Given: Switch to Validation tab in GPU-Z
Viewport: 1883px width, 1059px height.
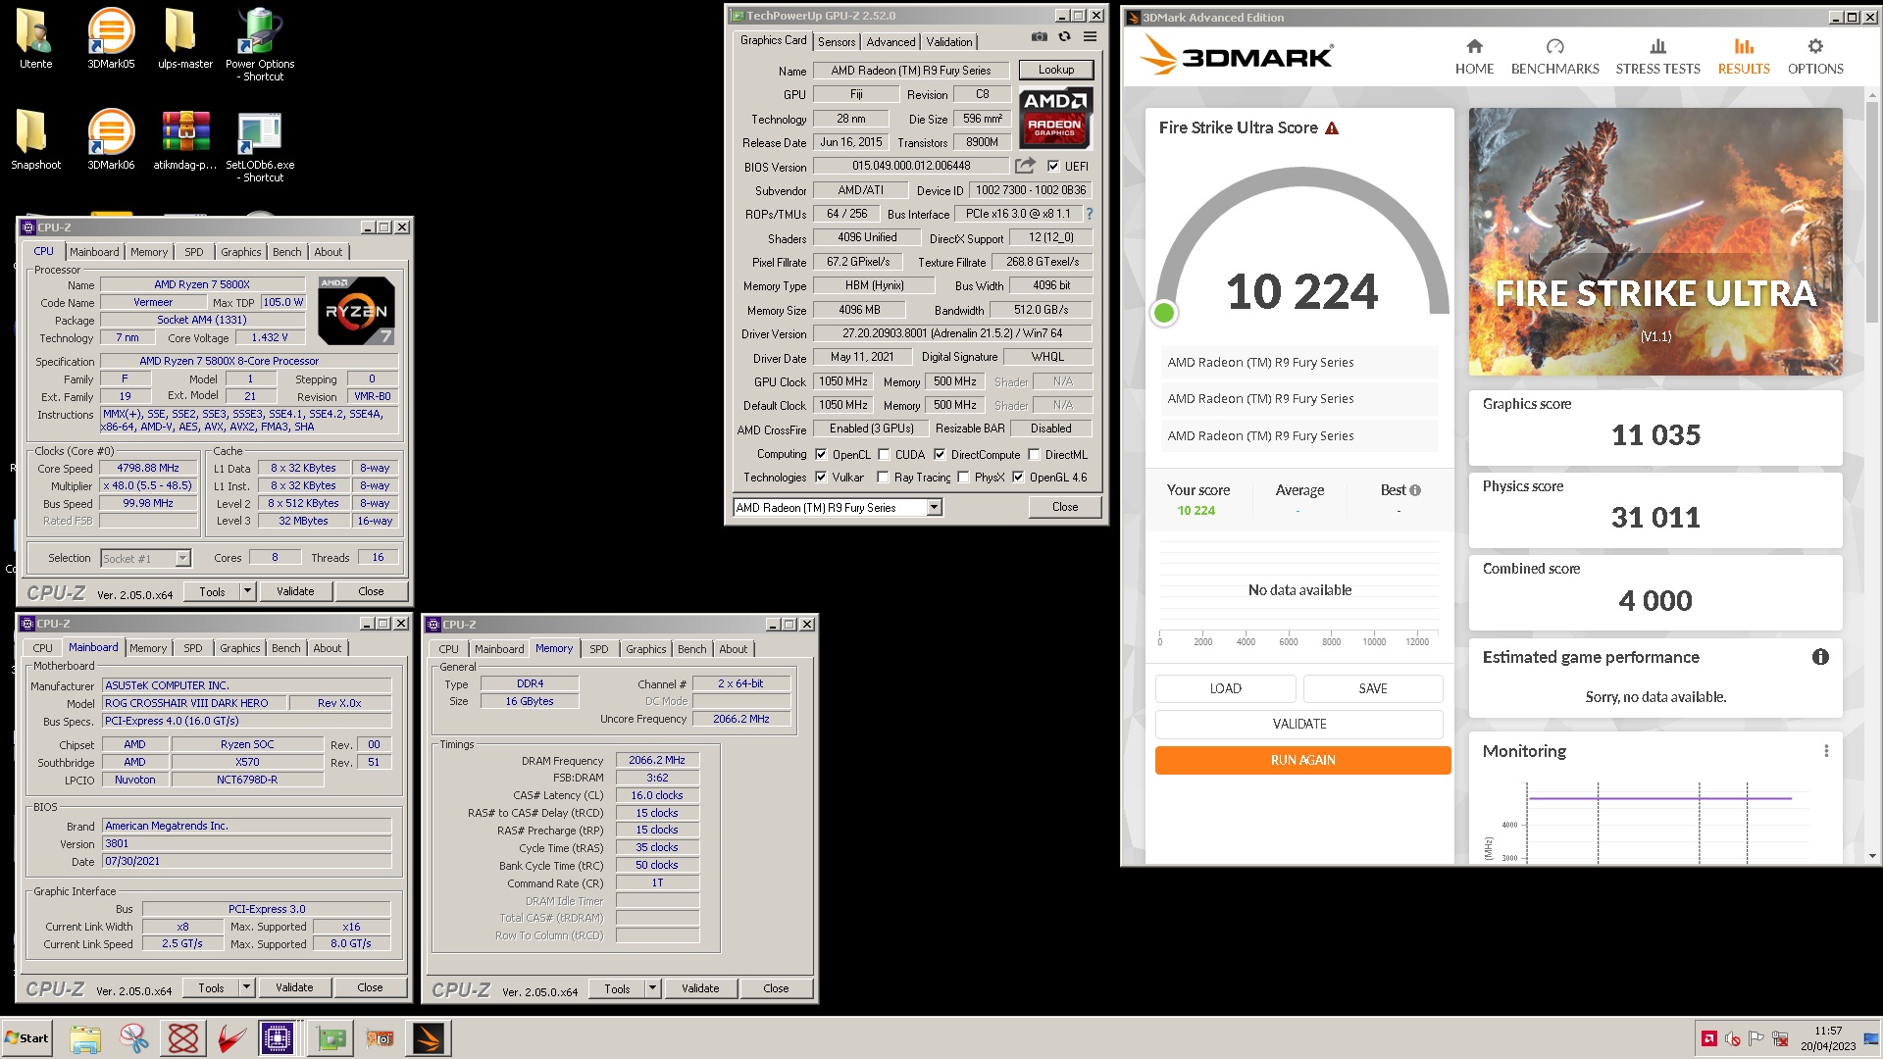Looking at the screenshot, I should pos(949,41).
